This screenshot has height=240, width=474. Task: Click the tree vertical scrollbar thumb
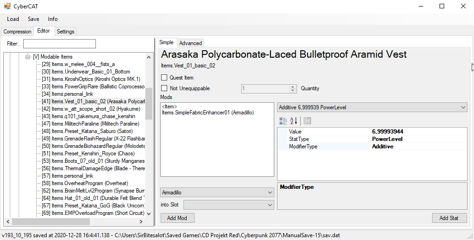click(149, 104)
